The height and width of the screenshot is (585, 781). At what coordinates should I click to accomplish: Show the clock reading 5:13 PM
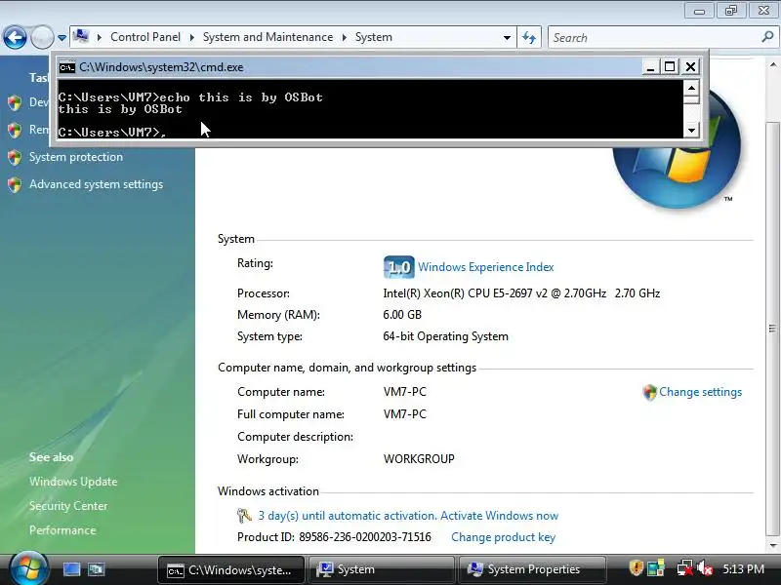tap(743, 569)
